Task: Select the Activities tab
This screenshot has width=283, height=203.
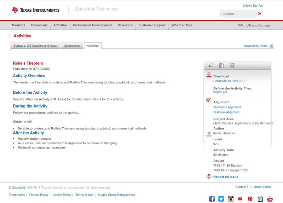Action: coord(93,46)
